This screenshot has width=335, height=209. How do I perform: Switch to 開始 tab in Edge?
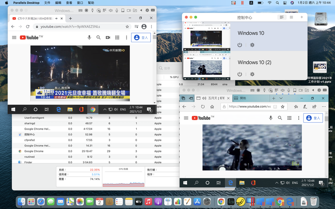coord(250,98)
